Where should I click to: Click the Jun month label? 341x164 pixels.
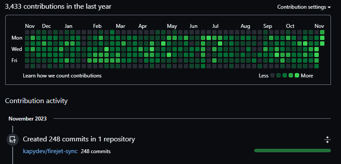[x=193, y=26]
